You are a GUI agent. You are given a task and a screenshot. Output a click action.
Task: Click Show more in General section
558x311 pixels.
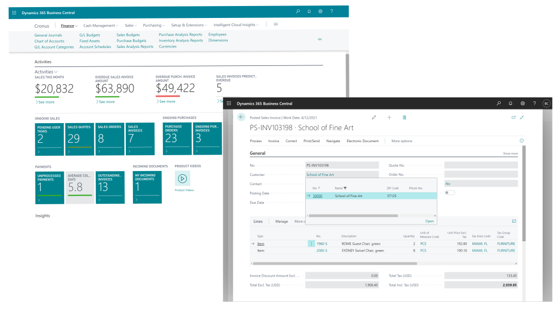tap(510, 154)
